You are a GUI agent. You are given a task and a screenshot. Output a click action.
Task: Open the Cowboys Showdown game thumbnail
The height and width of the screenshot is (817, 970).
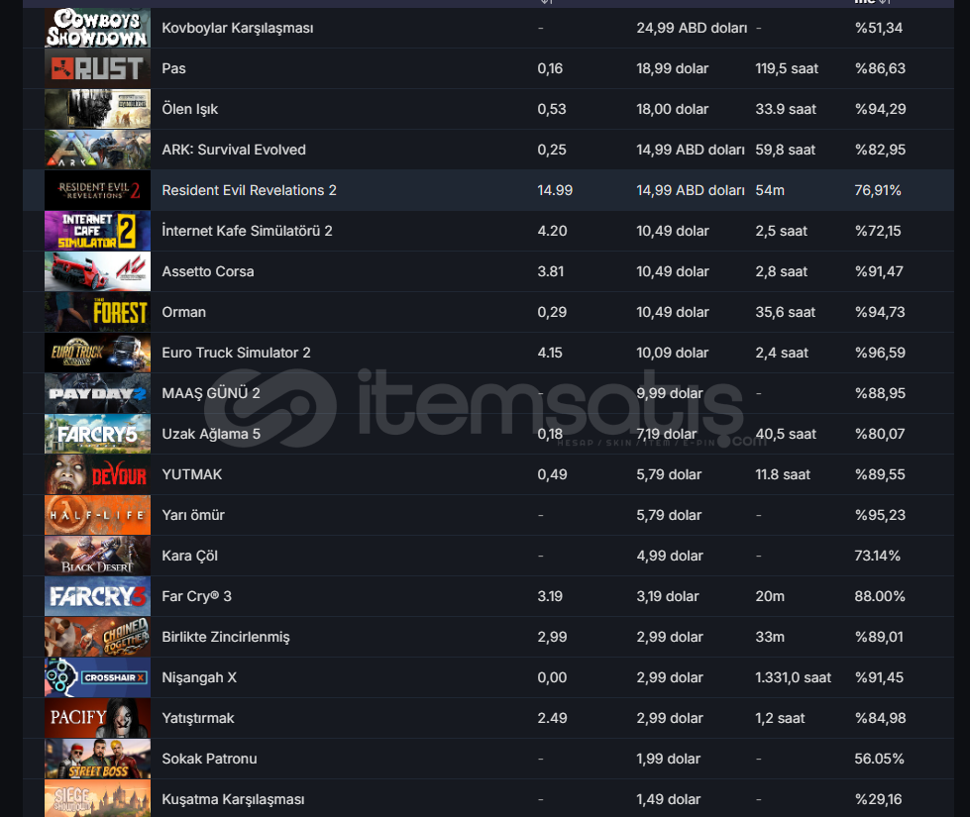(x=97, y=28)
